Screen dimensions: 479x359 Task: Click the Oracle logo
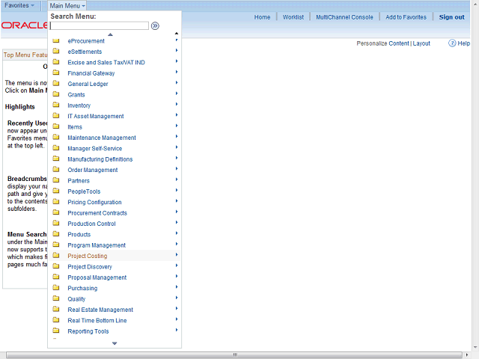coord(25,25)
